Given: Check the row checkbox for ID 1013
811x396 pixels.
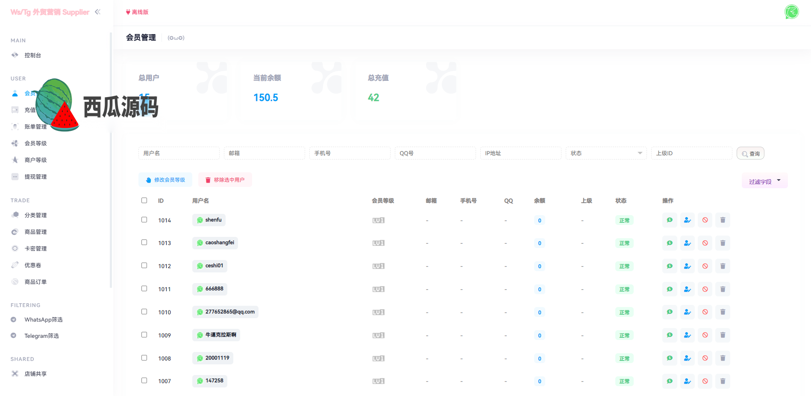Looking at the screenshot, I should click(x=144, y=242).
